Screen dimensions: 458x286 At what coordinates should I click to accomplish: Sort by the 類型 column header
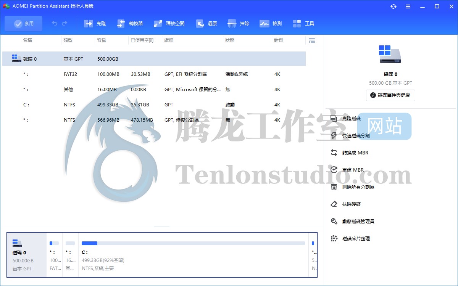tap(68, 40)
